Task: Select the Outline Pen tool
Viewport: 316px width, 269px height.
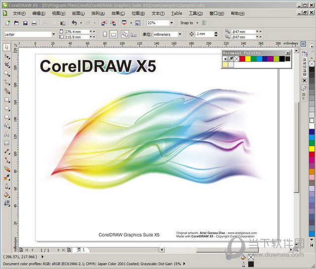Action: coord(7,186)
